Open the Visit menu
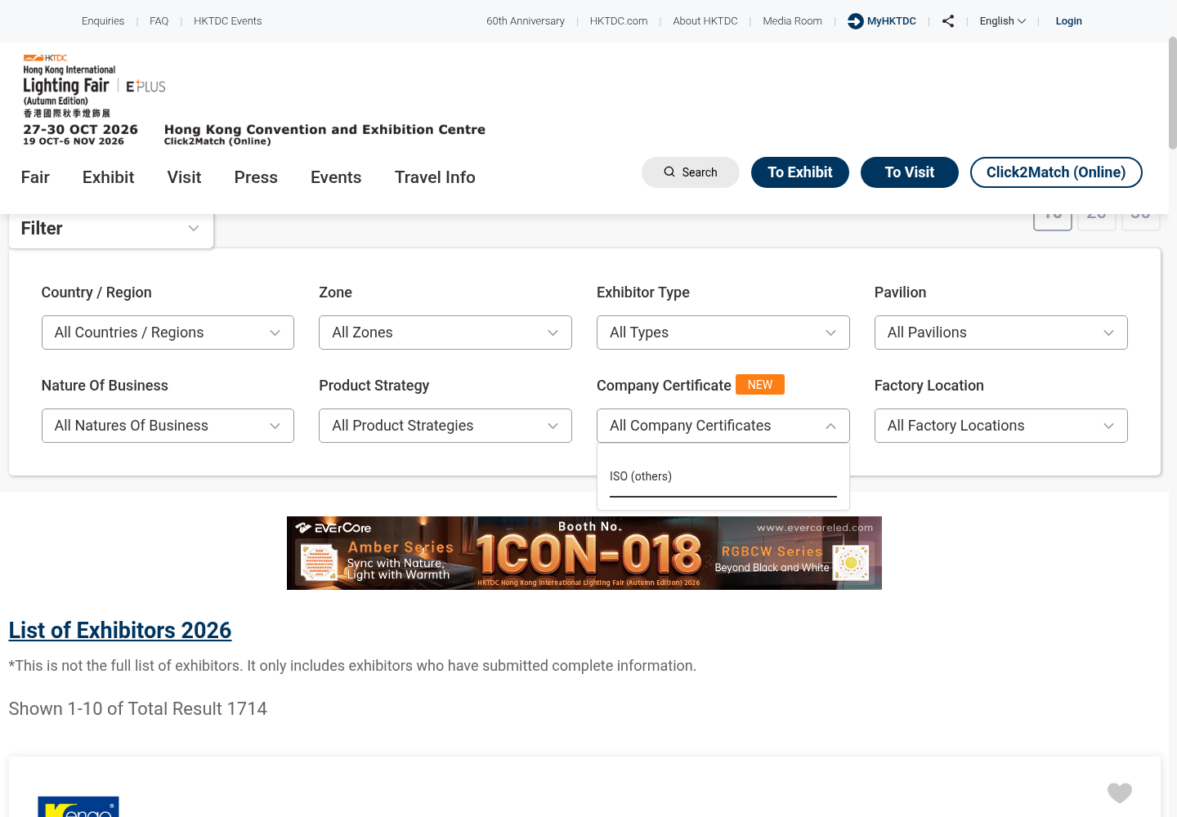 [x=184, y=177]
